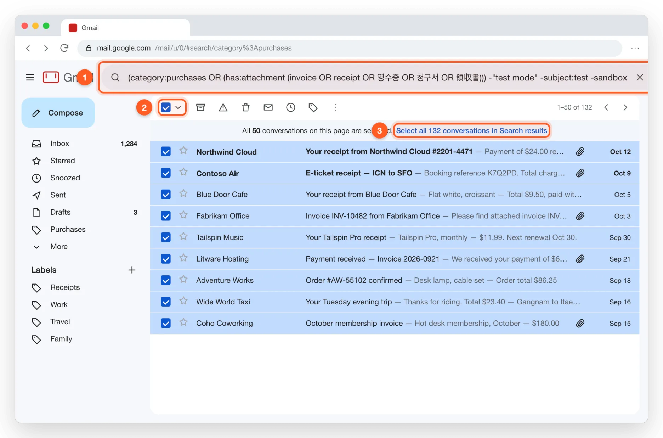Image resolution: width=663 pixels, height=438 pixels.
Task: Create a new label with the plus icon
Action: [132, 270]
